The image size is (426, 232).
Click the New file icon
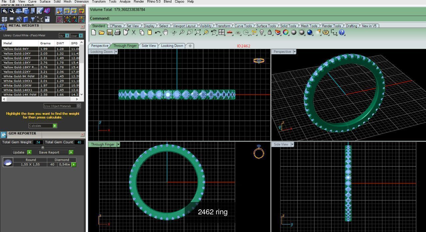pyautogui.click(x=94, y=32)
